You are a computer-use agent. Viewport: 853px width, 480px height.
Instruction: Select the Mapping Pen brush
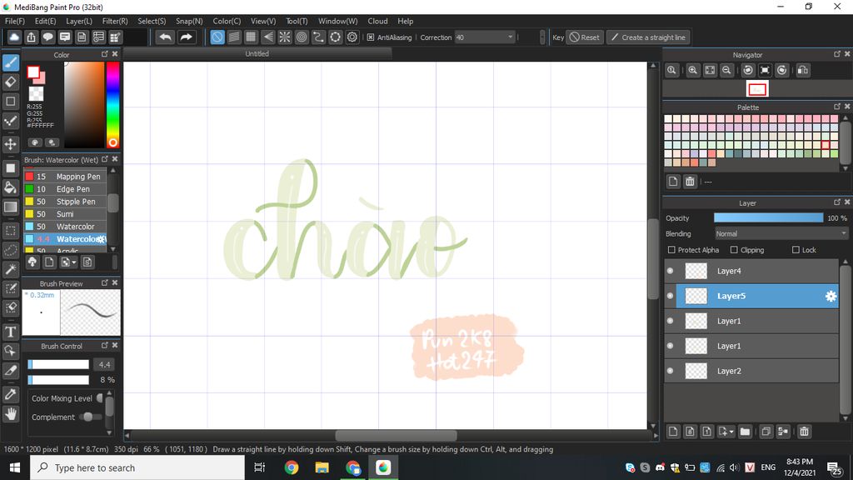(x=65, y=177)
